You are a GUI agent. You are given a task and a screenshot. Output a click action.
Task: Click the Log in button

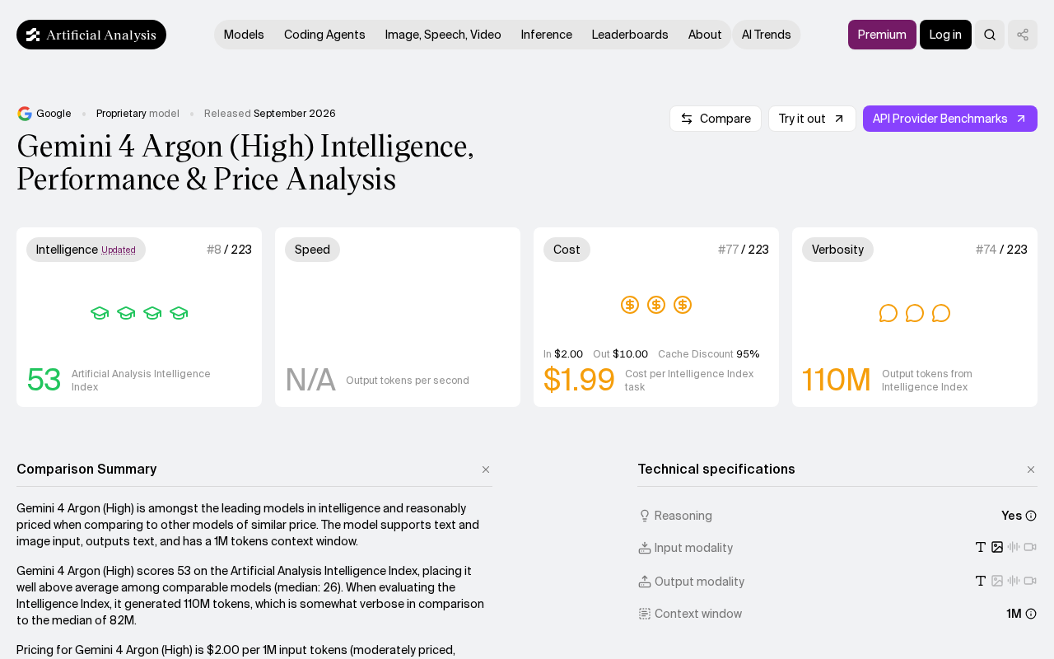tap(945, 35)
